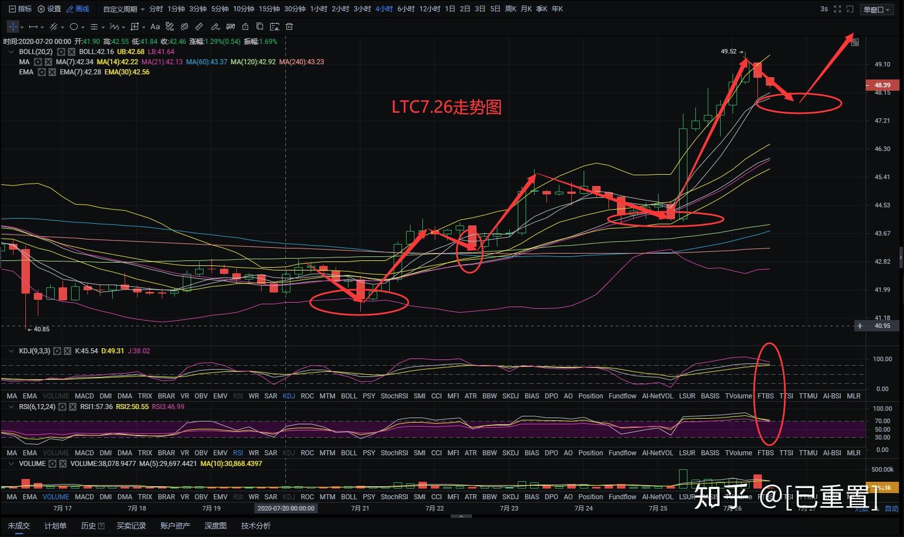Click the plus button at price 40.95
The height and width of the screenshot is (537, 904).
[860, 326]
